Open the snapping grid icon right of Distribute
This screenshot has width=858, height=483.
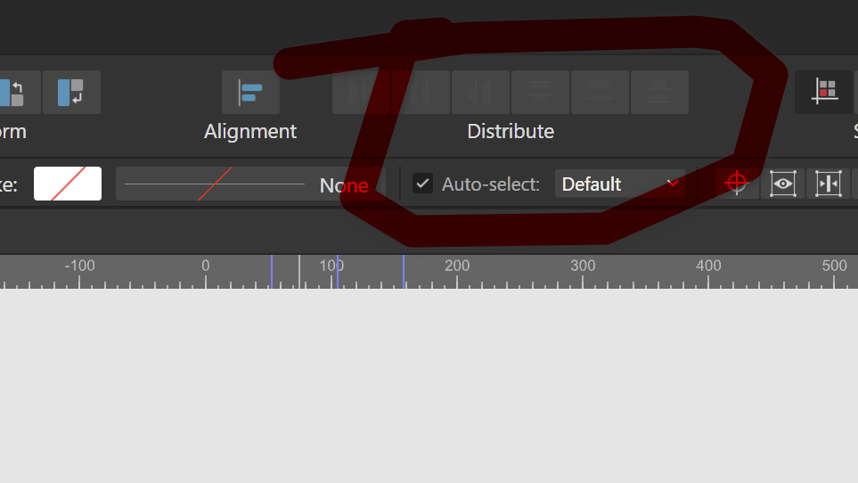(824, 93)
